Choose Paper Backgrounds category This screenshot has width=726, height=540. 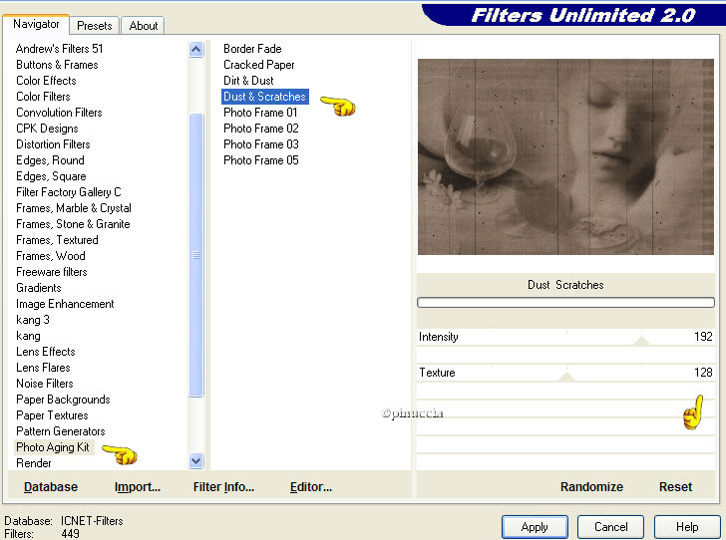63,400
